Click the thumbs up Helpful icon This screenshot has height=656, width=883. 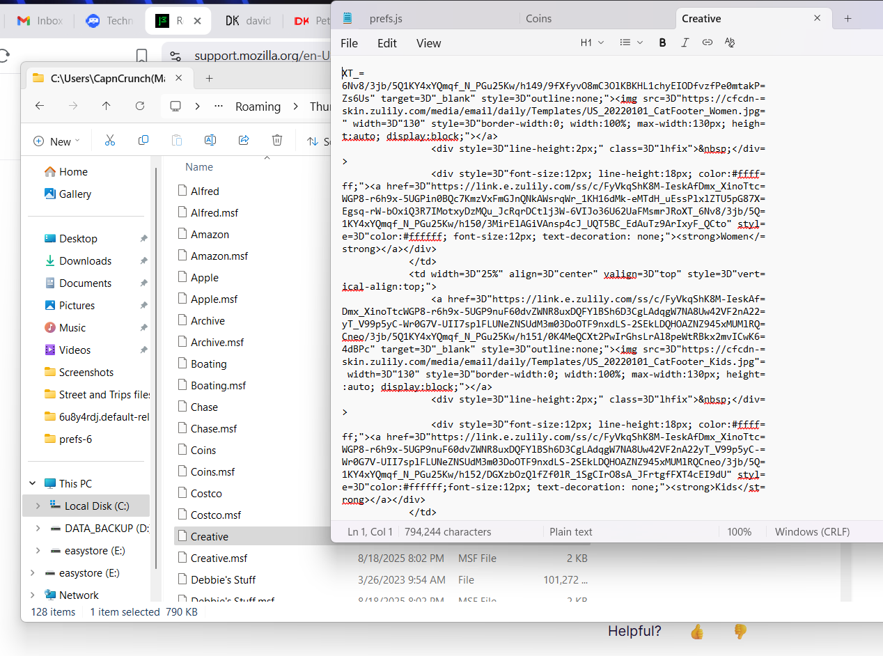click(696, 632)
